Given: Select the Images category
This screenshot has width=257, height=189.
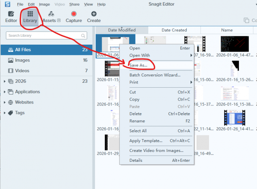Looking at the screenshot, I should [x=22, y=60].
